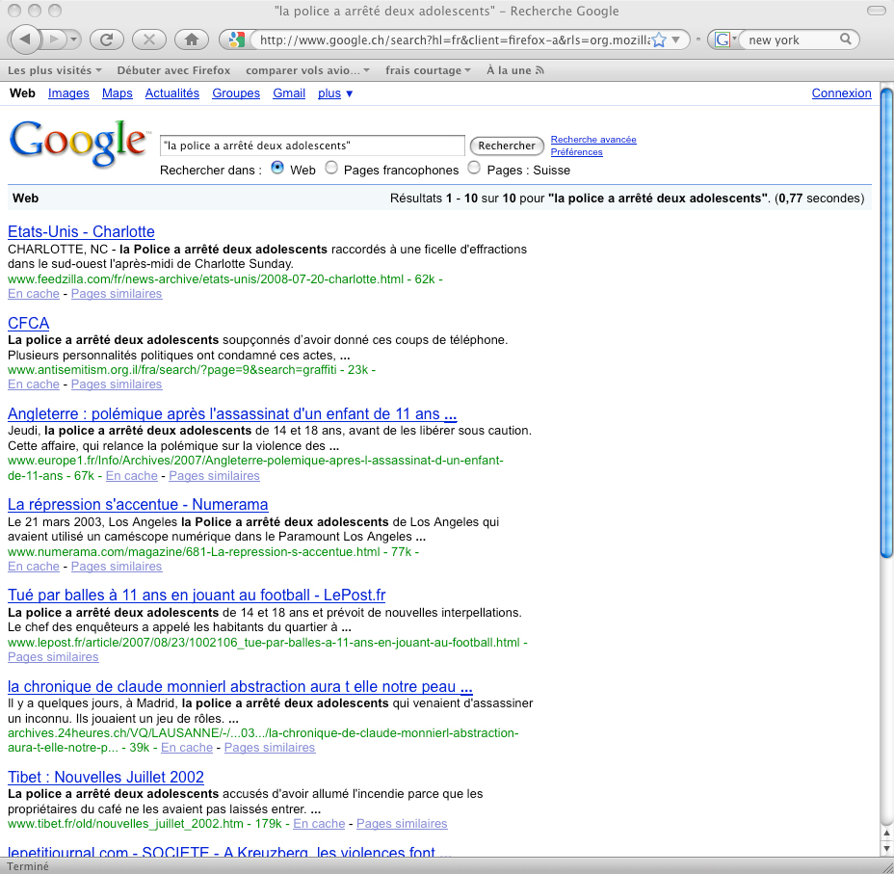The image size is (894, 874).
Task: Click the Terminé status bar text
Action: [28, 866]
